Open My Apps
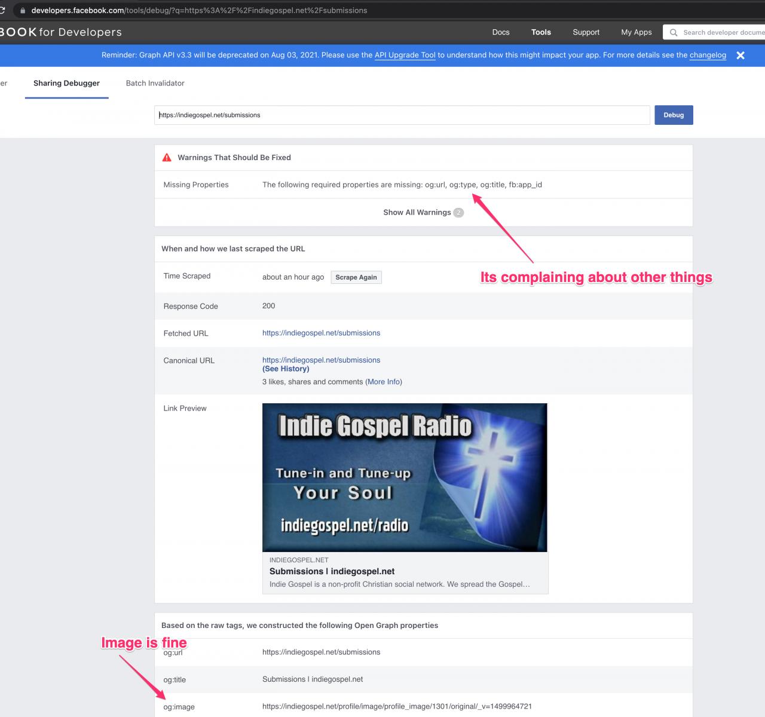This screenshot has width=765, height=717. (x=636, y=32)
